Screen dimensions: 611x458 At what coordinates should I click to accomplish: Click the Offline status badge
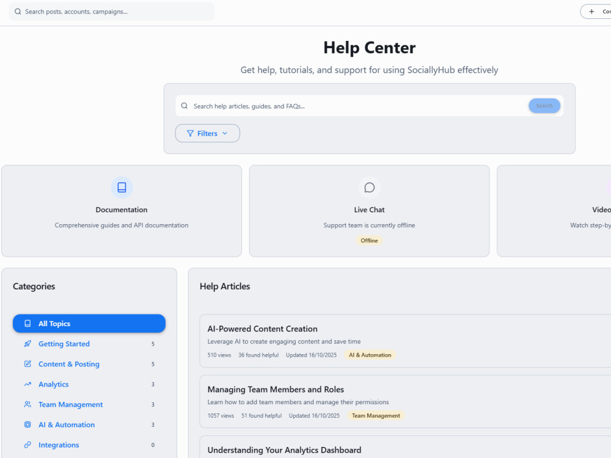tap(370, 241)
